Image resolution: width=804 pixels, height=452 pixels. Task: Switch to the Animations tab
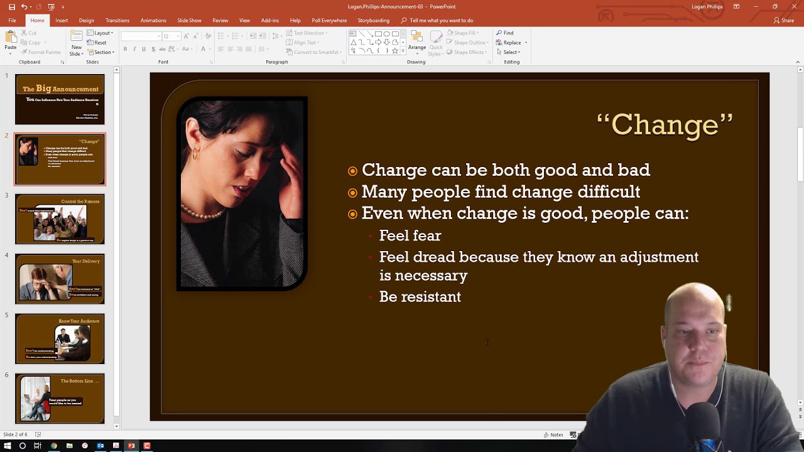[x=153, y=20]
